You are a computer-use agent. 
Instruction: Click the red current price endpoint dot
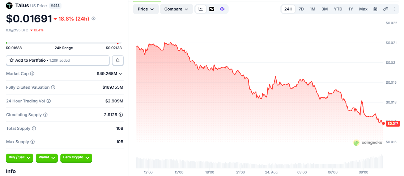point(383,124)
